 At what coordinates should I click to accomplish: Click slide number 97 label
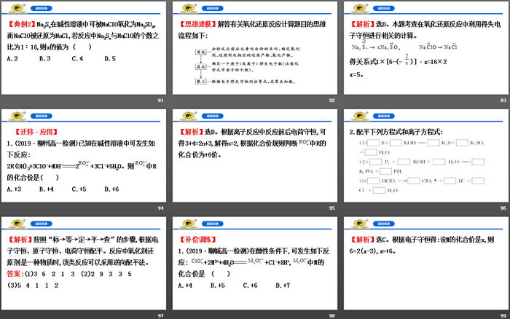coord(161,316)
